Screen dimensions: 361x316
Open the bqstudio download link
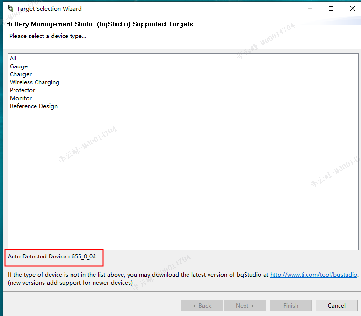coord(314,274)
